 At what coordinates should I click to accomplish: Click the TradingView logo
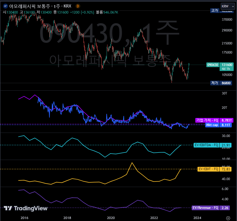pos(25,208)
